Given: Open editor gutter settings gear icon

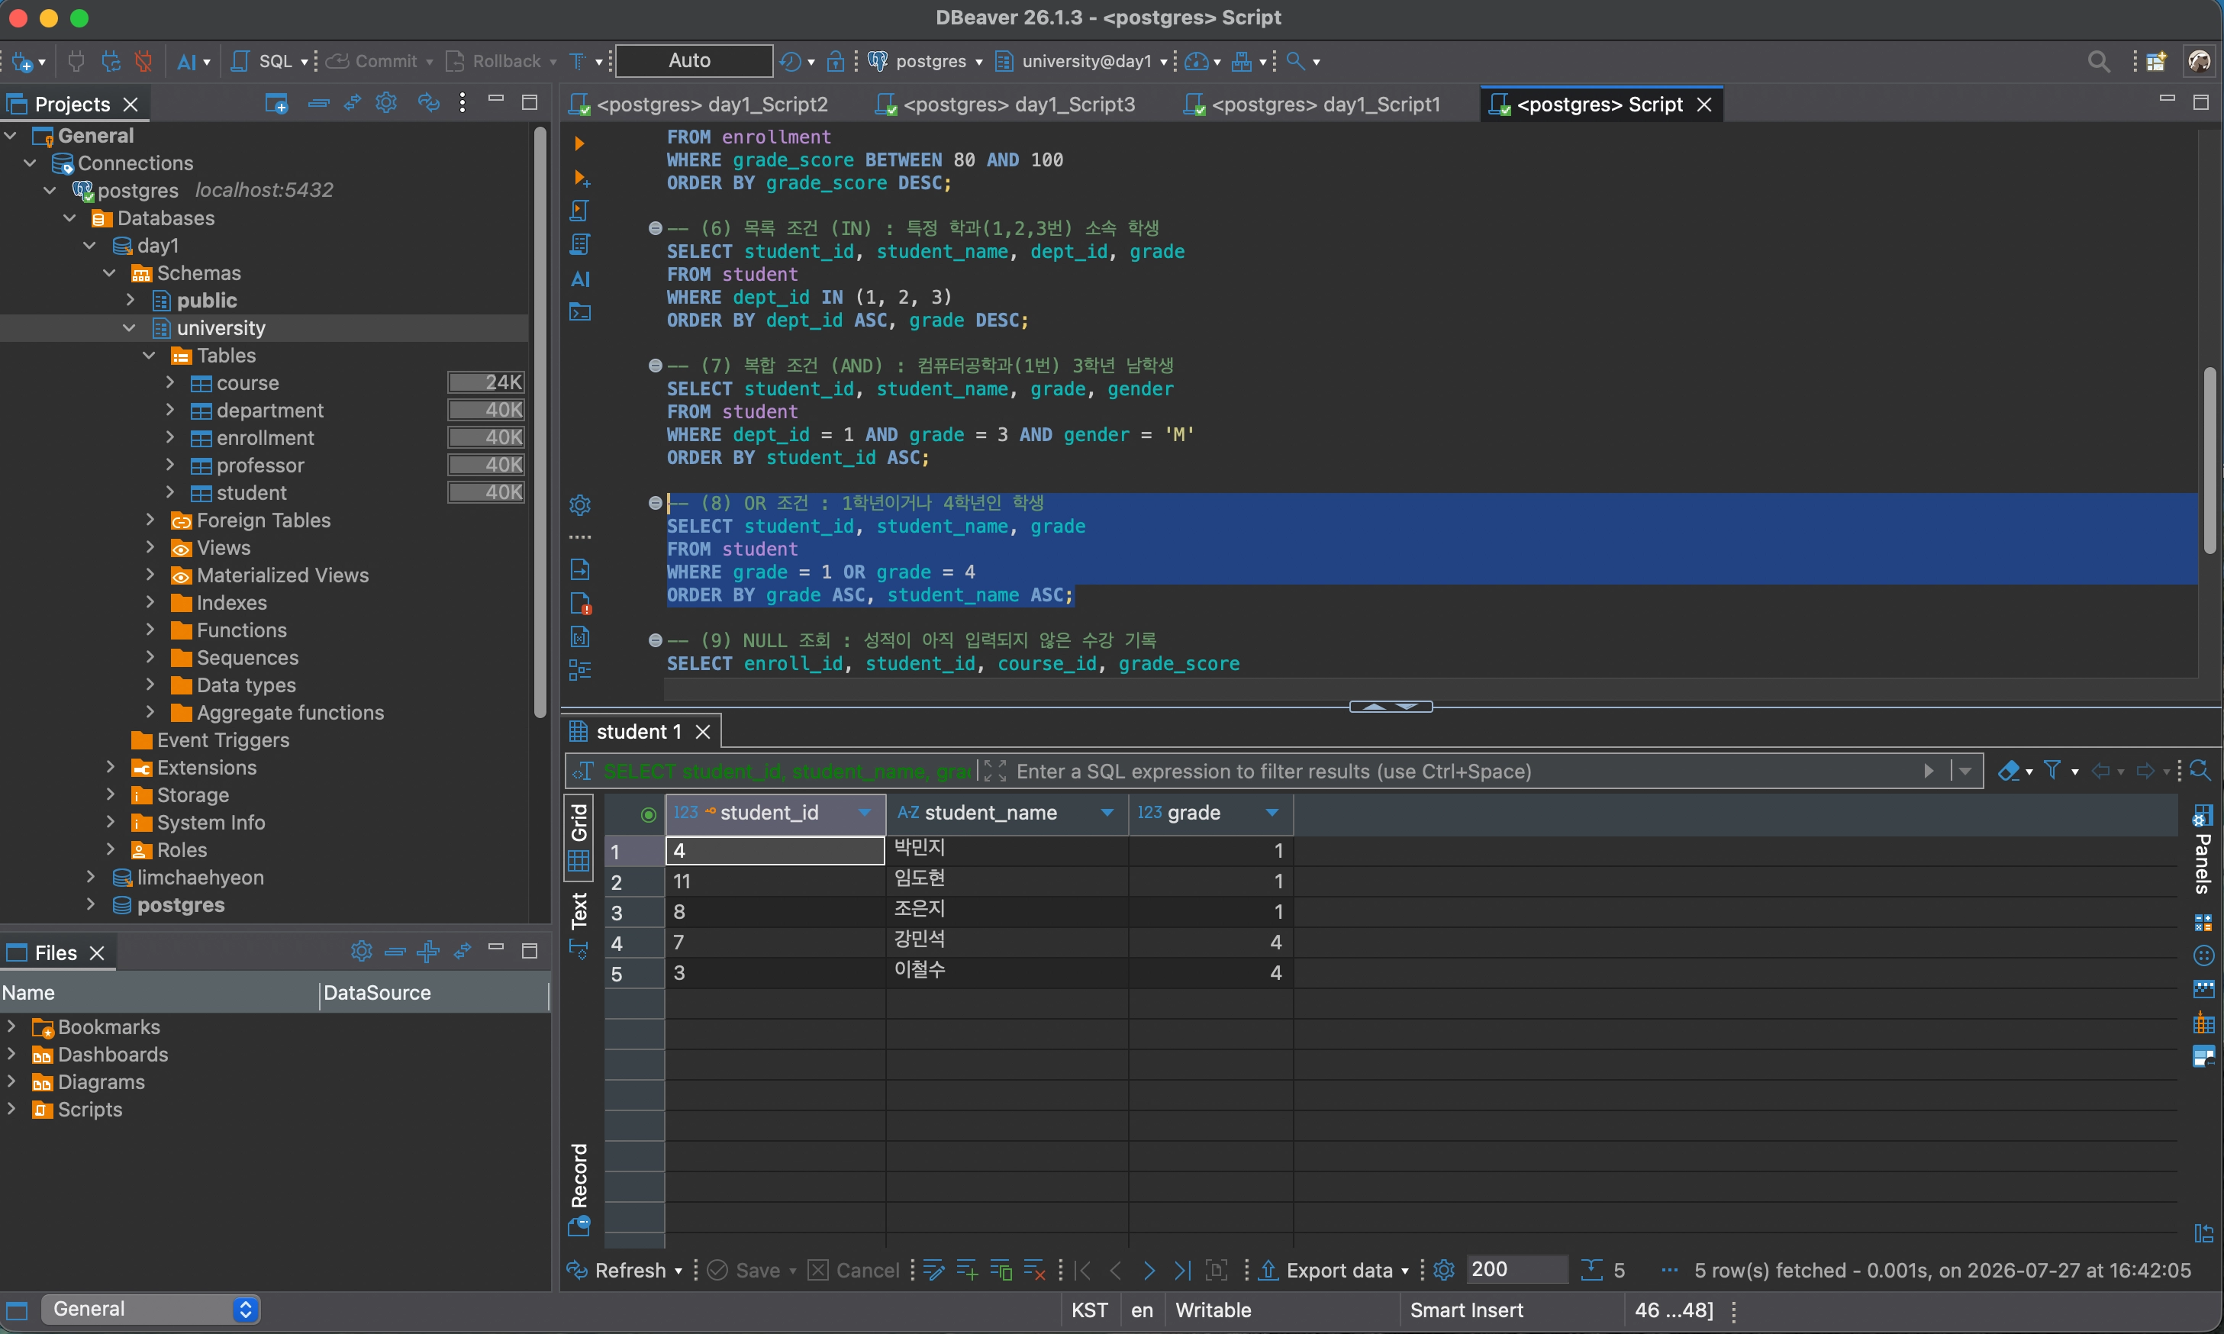Looking at the screenshot, I should point(580,505).
